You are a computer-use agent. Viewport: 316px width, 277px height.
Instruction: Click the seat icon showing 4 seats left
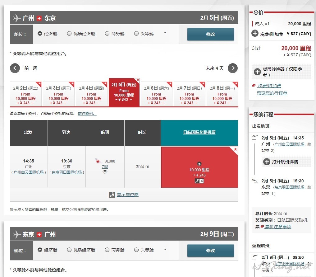199,181
